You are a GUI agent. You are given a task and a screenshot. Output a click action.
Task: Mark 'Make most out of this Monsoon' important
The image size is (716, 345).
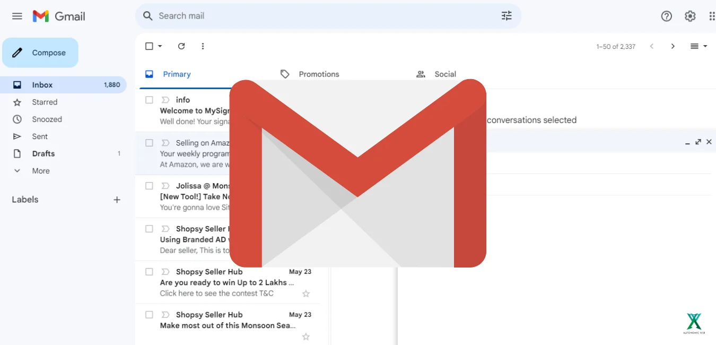pos(165,315)
